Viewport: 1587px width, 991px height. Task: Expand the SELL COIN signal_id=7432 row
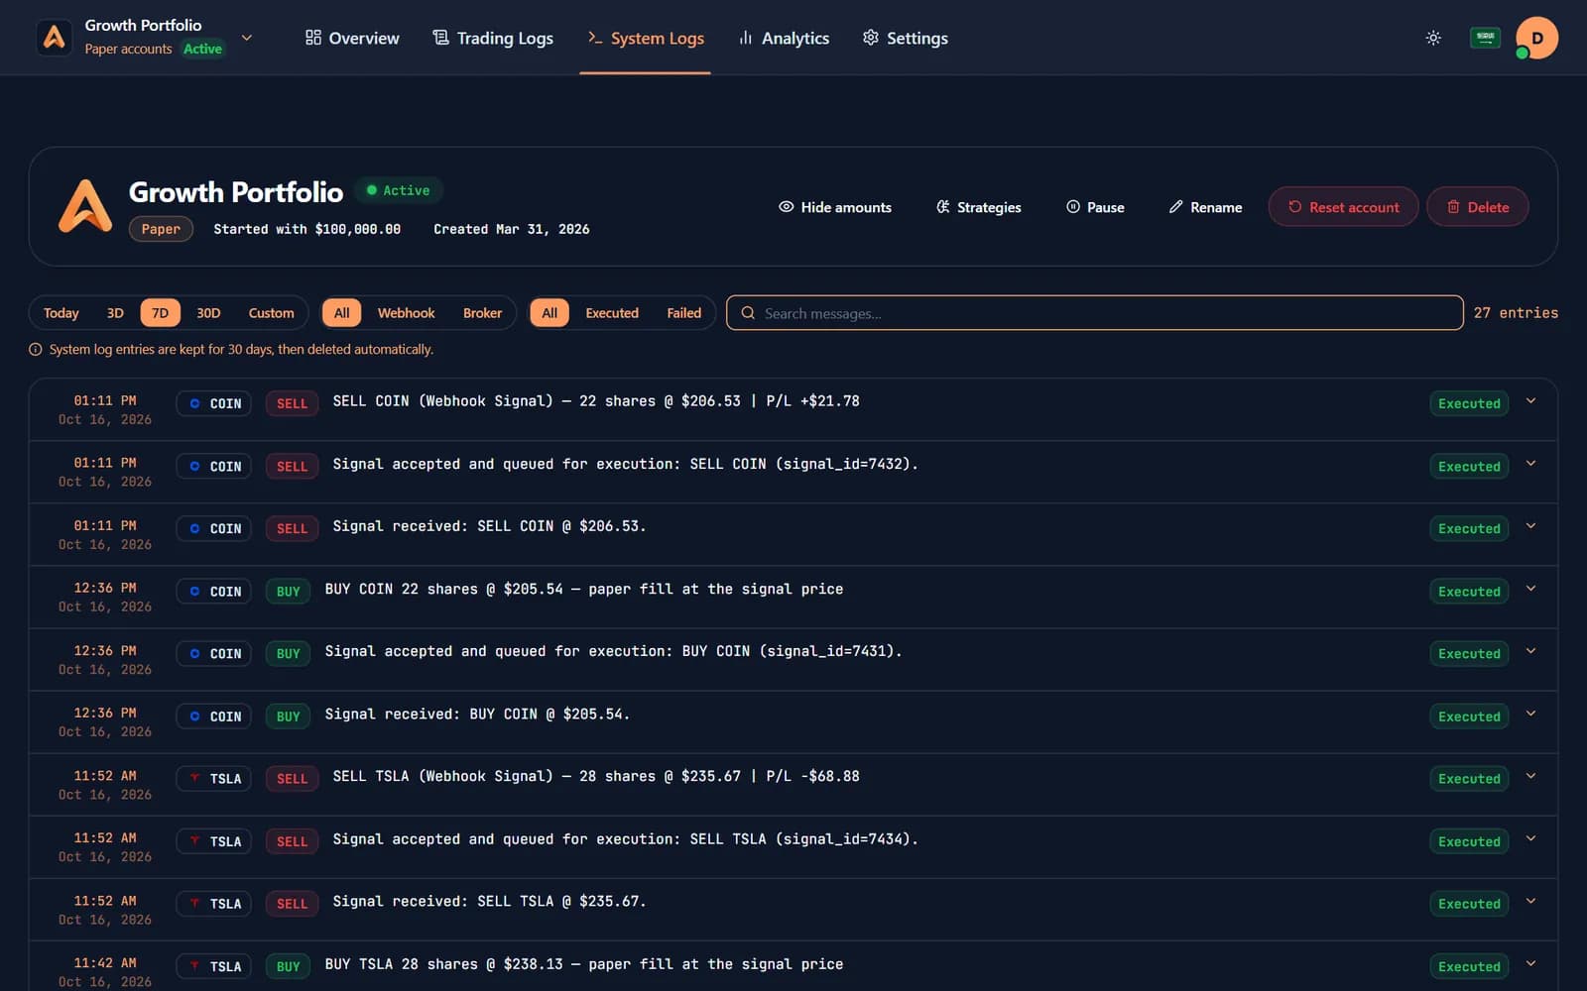coord(1530,464)
